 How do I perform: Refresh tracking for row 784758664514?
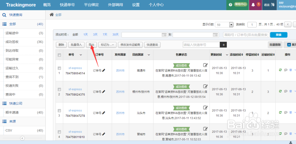[x=280, y=70]
